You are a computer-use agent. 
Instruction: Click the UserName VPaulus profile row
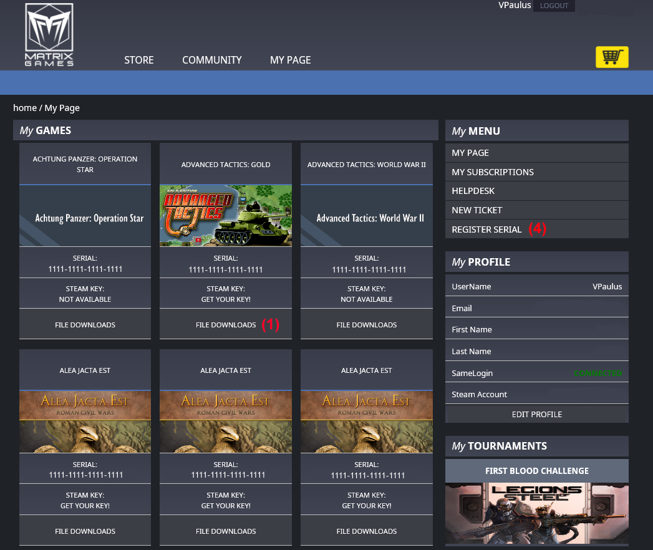(x=537, y=286)
